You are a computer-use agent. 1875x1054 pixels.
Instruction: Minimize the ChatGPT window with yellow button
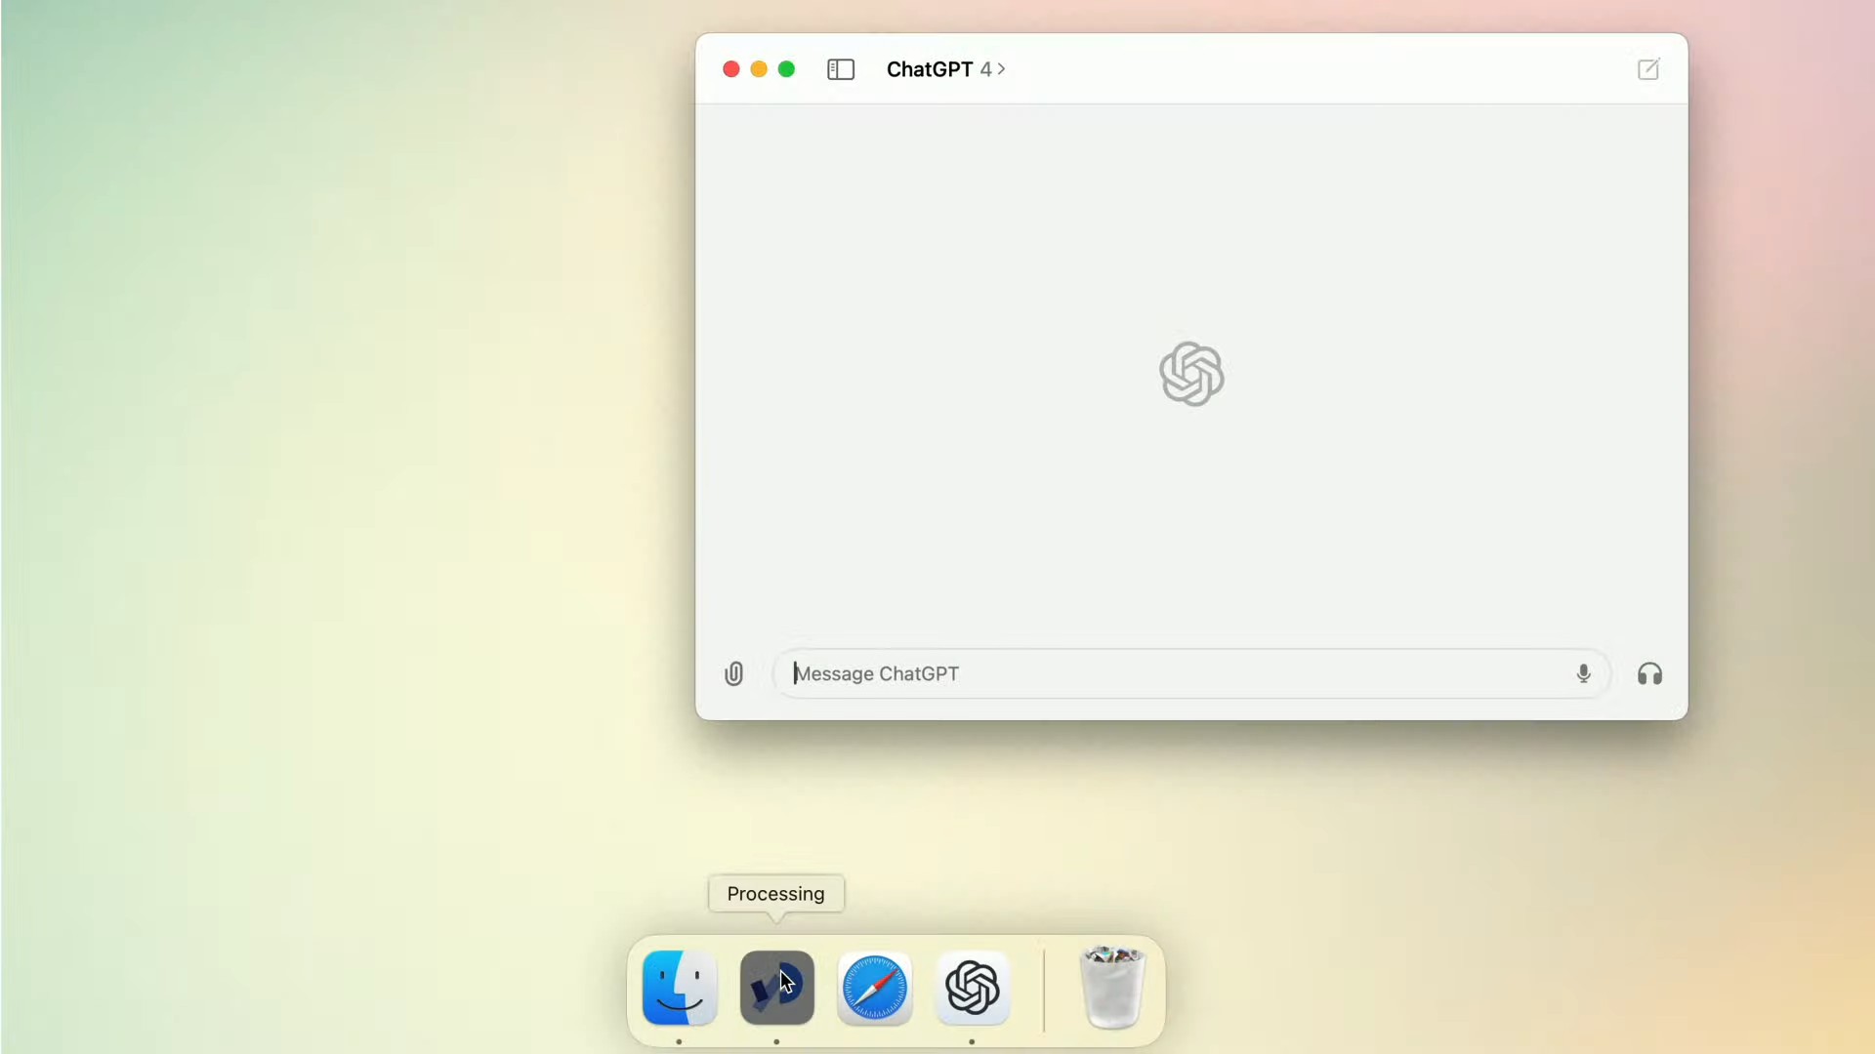point(759,69)
